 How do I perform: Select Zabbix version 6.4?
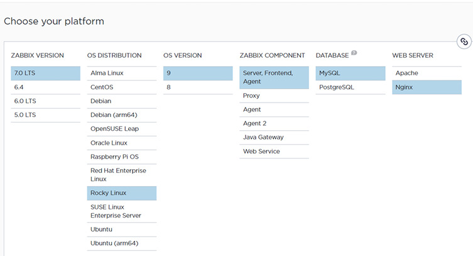46,87
